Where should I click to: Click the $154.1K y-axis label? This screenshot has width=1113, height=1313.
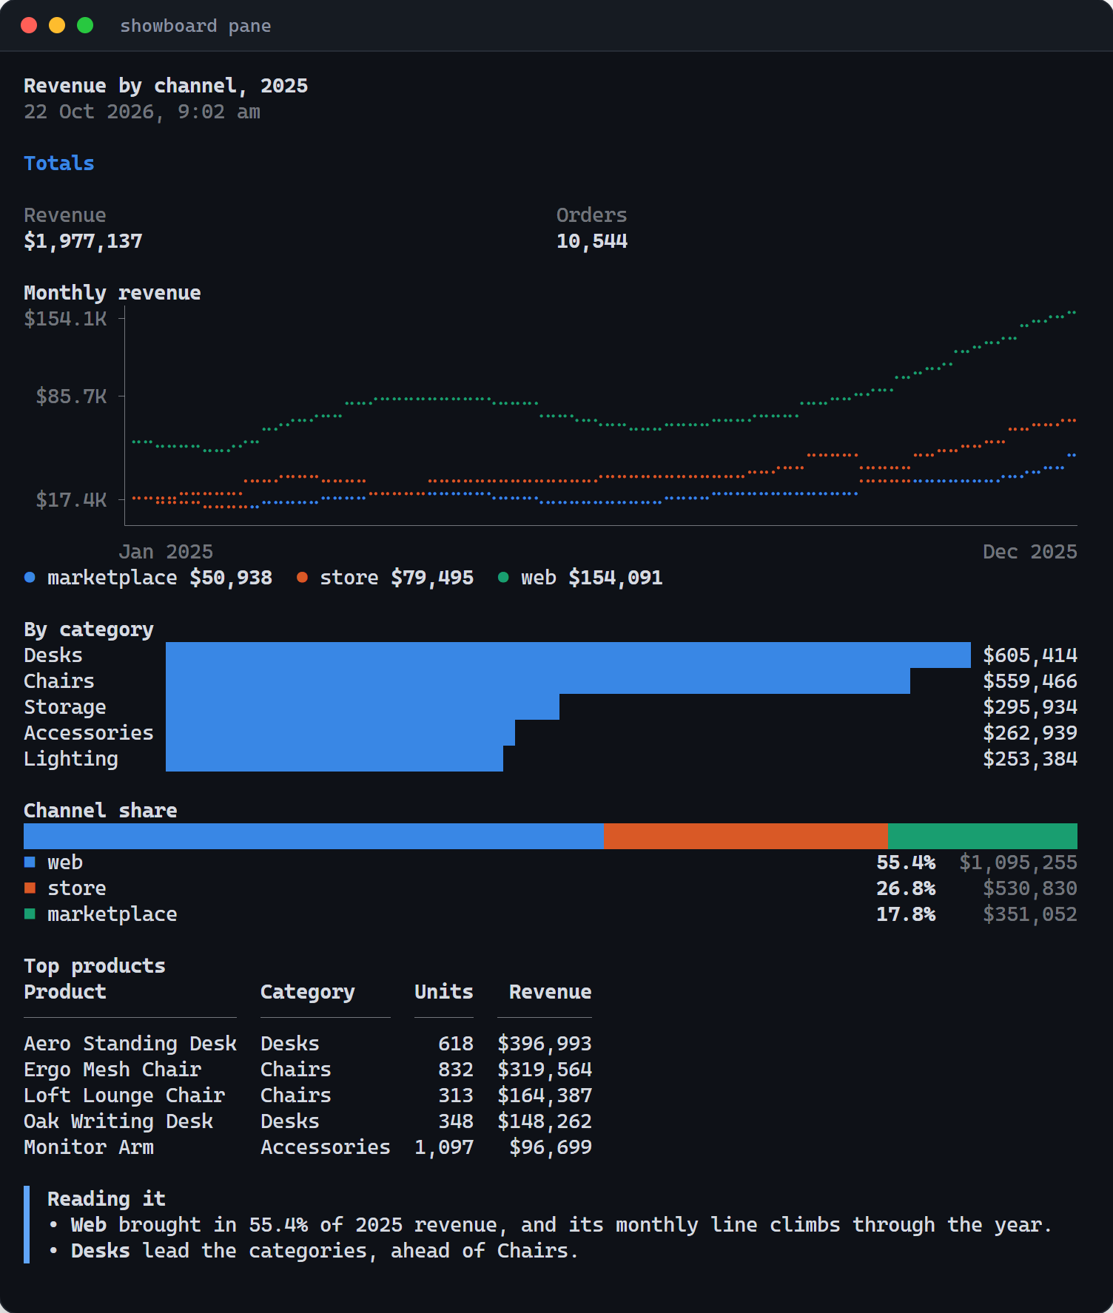[x=65, y=319]
